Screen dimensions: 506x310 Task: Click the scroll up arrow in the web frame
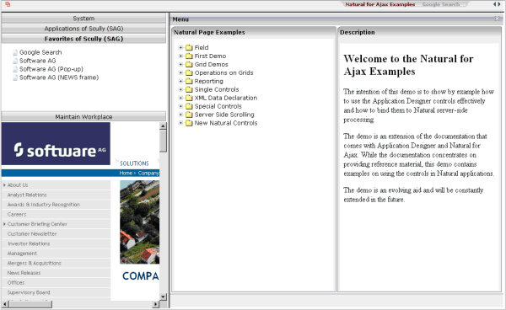click(163, 126)
